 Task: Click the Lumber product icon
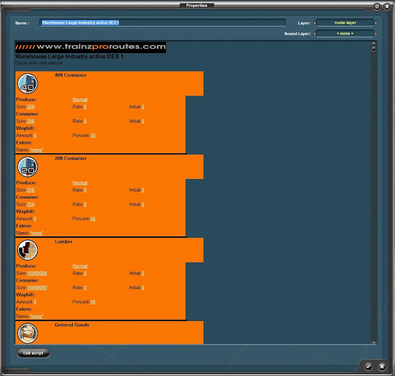(x=27, y=250)
